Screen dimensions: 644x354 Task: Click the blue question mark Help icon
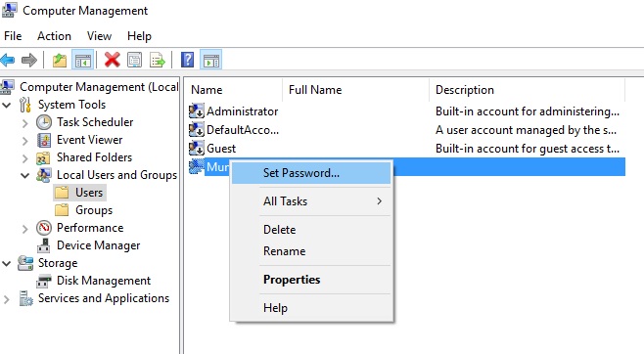click(187, 61)
